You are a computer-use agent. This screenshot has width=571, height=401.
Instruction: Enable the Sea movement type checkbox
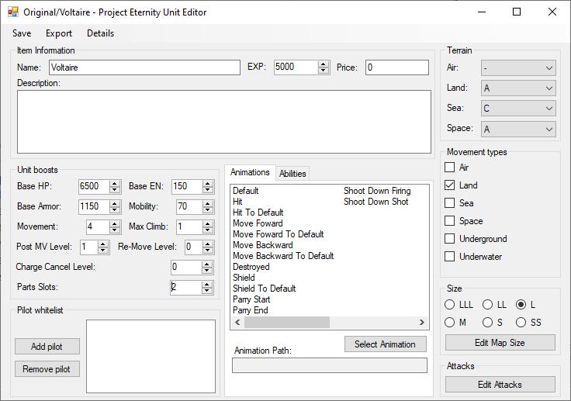[450, 203]
